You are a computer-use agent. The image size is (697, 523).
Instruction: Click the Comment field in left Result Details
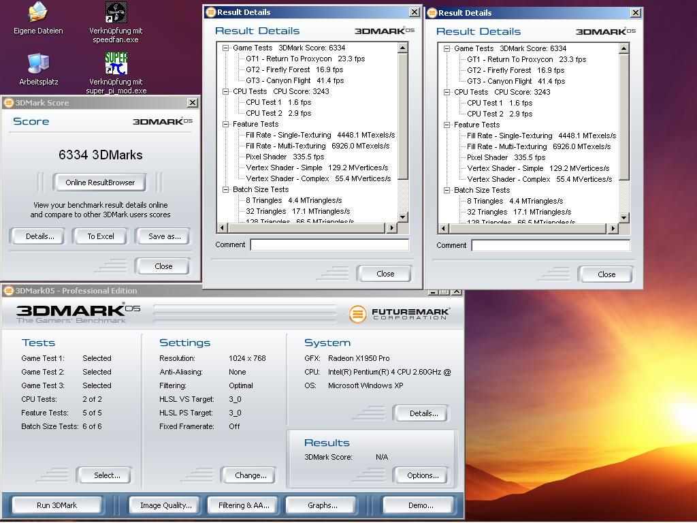pos(329,244)
